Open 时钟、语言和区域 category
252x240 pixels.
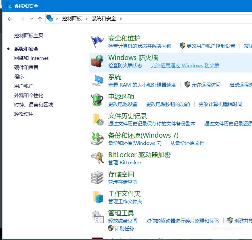click(x=34, y=105)
